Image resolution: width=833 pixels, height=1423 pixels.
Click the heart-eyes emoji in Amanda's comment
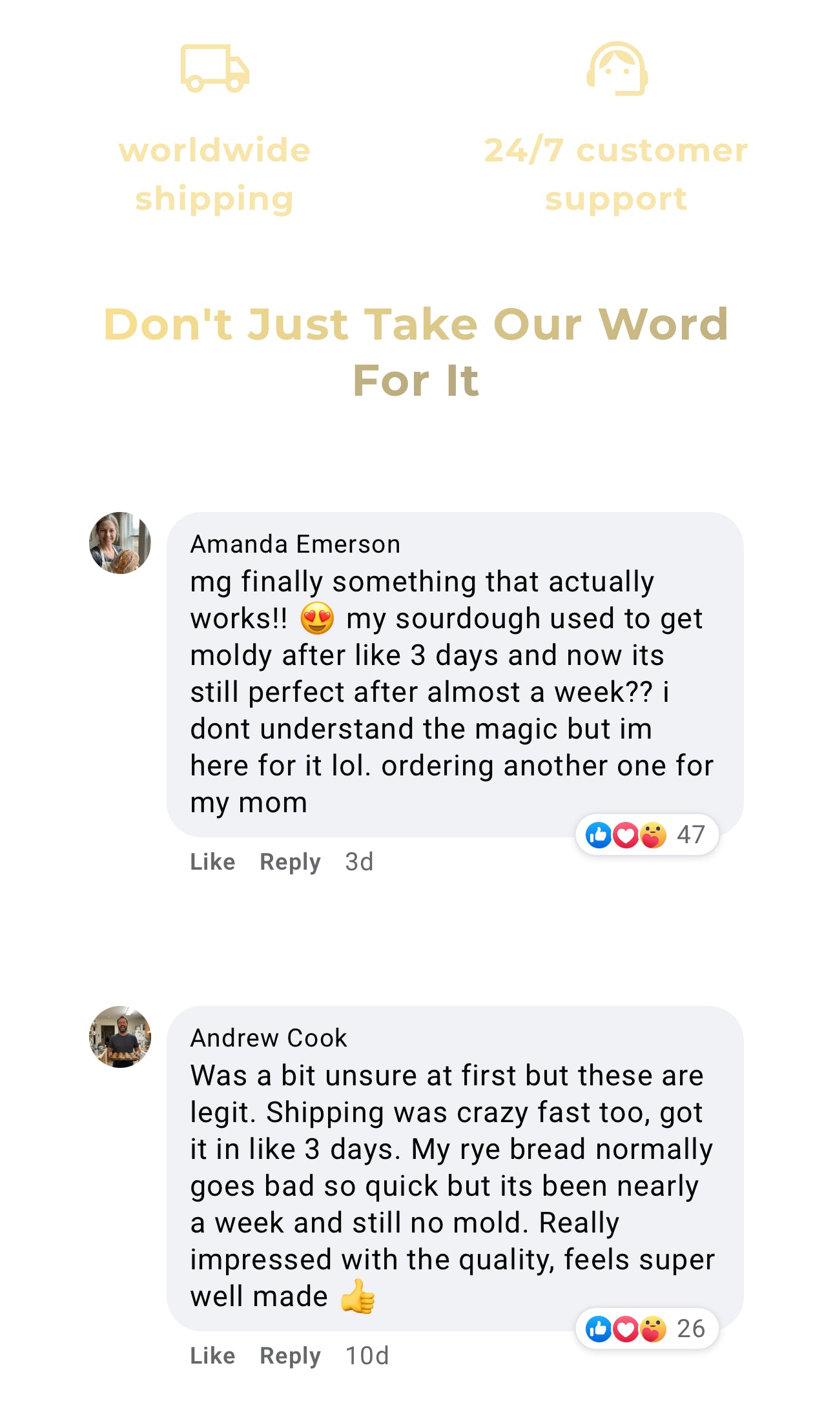pos(317,618)
